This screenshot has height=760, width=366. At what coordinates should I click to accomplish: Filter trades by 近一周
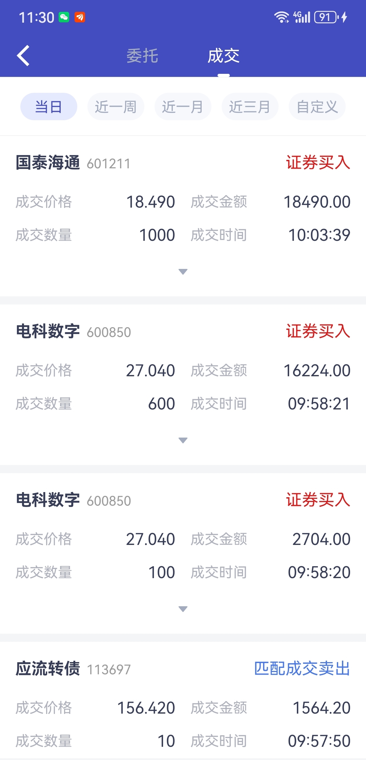pyautogui.click(x=116, y=107)
